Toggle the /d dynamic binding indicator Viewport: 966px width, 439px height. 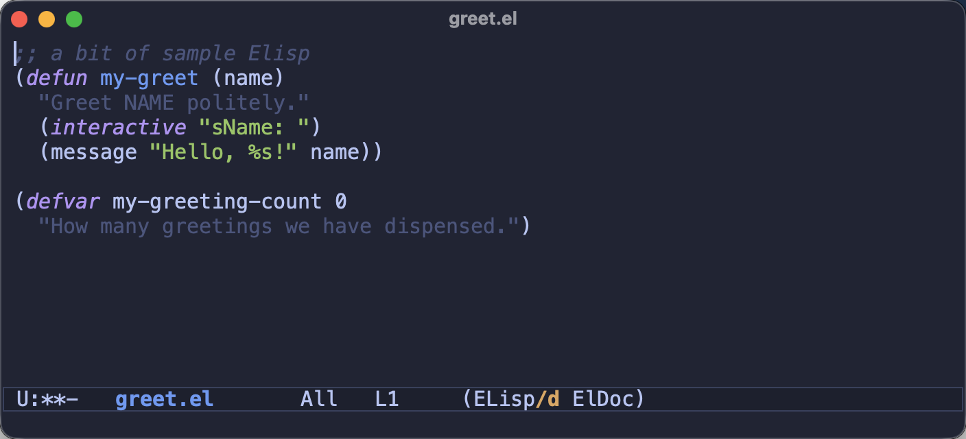pos(547,399)
